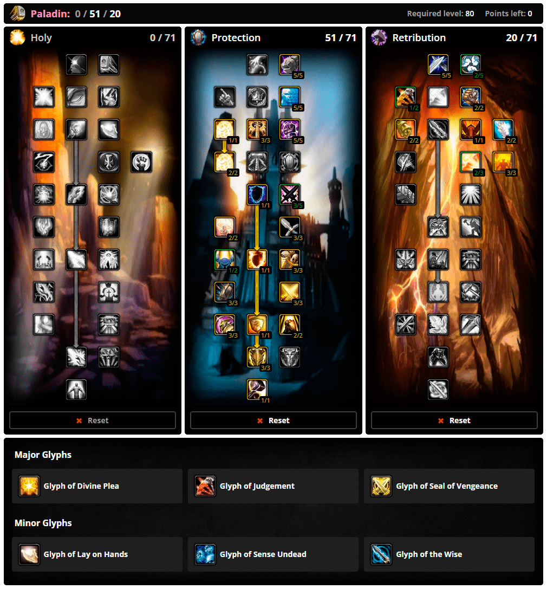The image size is (547, 589).
Task: Select the Ardent Defender talent in Protection
Action: (290, 260)
